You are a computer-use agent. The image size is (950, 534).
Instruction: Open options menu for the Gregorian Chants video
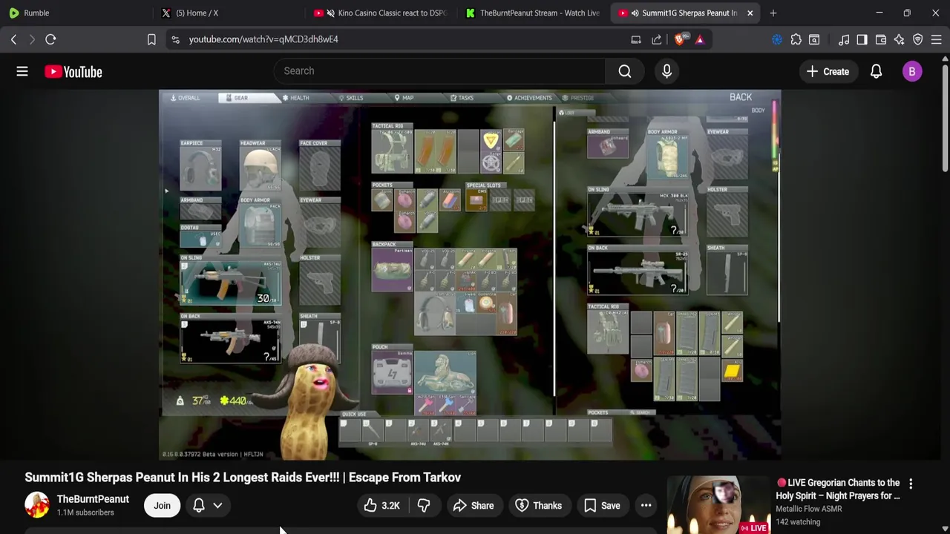[x=911, y=484]
